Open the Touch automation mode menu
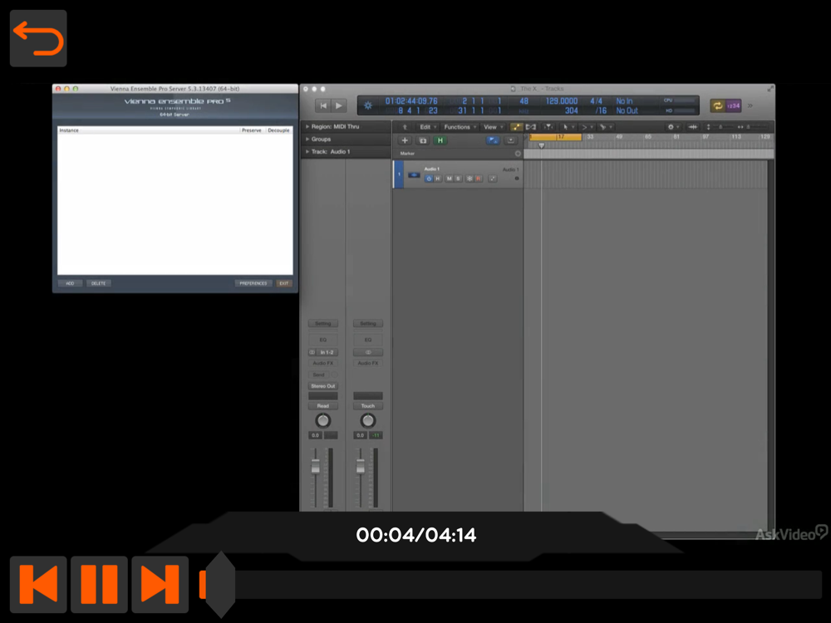Screen dimensions: 831x623 [368, 406]
